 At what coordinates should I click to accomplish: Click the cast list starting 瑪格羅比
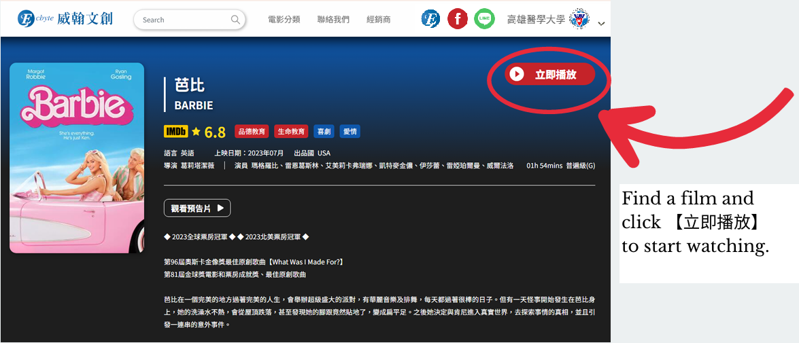point(384,166)
